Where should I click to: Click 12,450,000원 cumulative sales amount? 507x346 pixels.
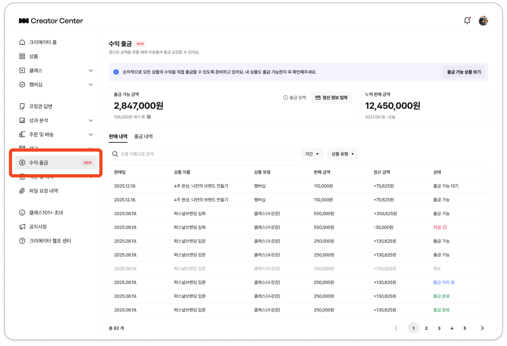coord(393,106)
